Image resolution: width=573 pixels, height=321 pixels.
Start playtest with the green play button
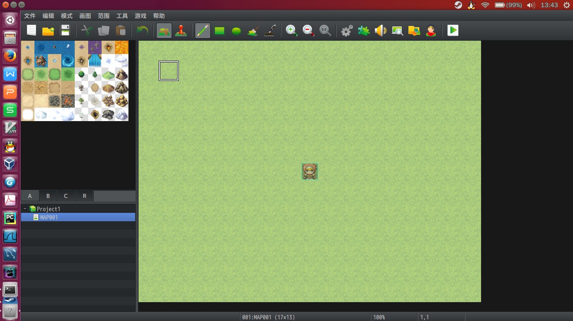point(453,31)
